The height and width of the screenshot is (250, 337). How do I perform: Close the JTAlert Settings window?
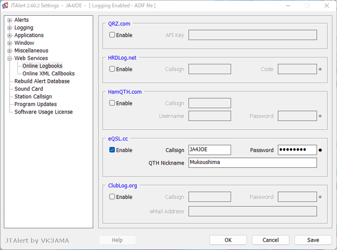(x=326, y=6)
